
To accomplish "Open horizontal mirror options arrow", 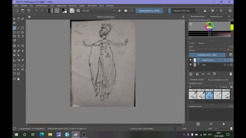I will 208,11.
